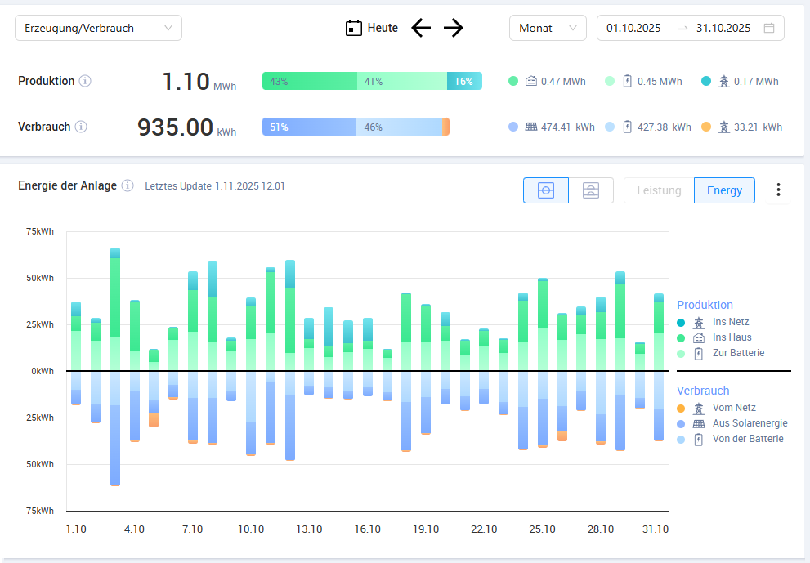Image resolution: width=810 pixels, height=563 pixels.
Task: Select the first chart view mode icon
Action: [546, 190]
